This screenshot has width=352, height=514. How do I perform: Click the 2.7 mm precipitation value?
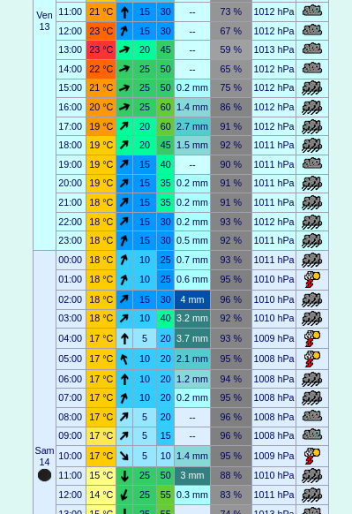(192, 126)
